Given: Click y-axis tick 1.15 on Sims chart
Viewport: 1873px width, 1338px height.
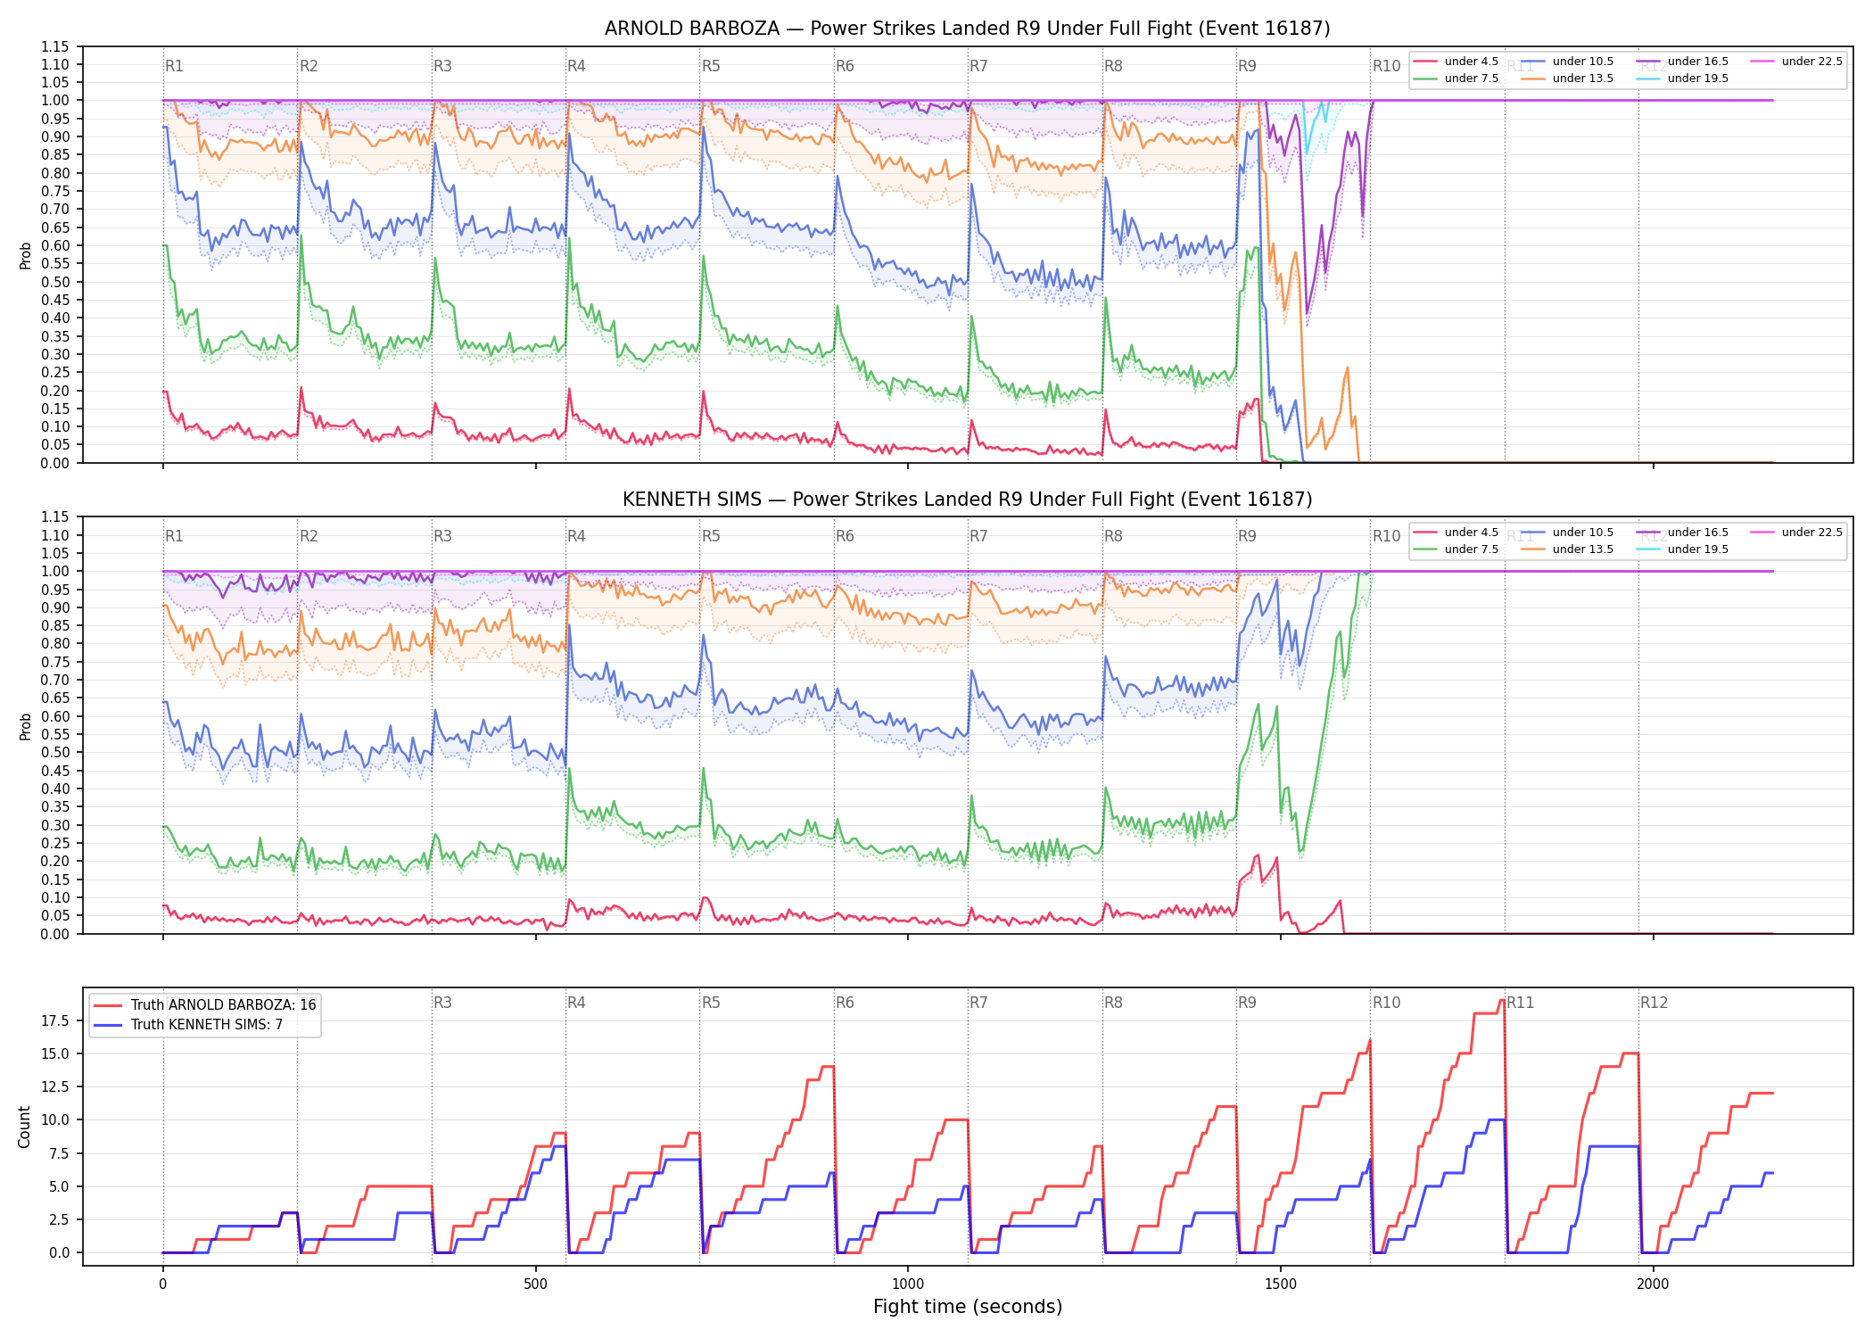Looking at the screenshot, I should tap(54, 517).
